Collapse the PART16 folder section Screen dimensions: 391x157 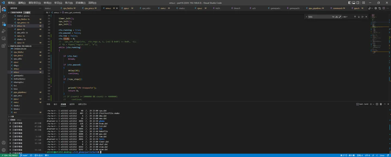[21, 46]
